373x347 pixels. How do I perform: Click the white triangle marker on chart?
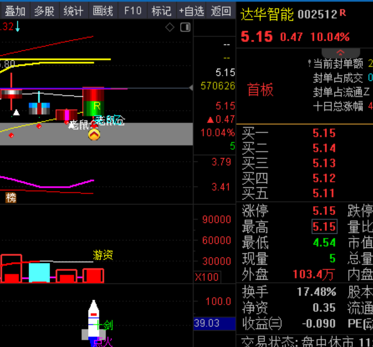point(16,113)
